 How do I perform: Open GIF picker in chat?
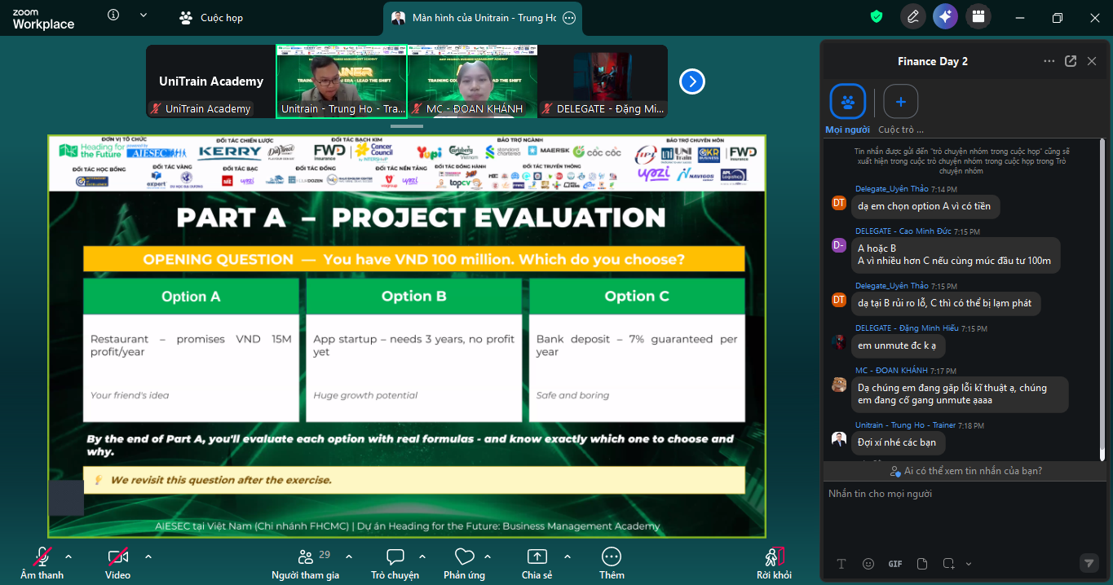[x=895, y=564]
